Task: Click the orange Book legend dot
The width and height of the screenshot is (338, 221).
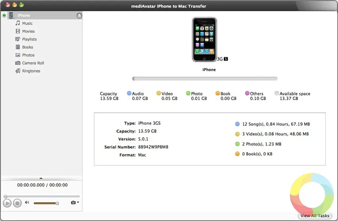Action: [x=218, y=93]
